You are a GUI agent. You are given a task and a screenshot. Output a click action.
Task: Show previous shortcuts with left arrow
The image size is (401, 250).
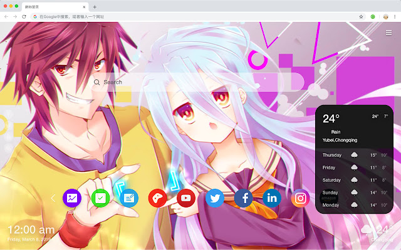tap(53, 198)
